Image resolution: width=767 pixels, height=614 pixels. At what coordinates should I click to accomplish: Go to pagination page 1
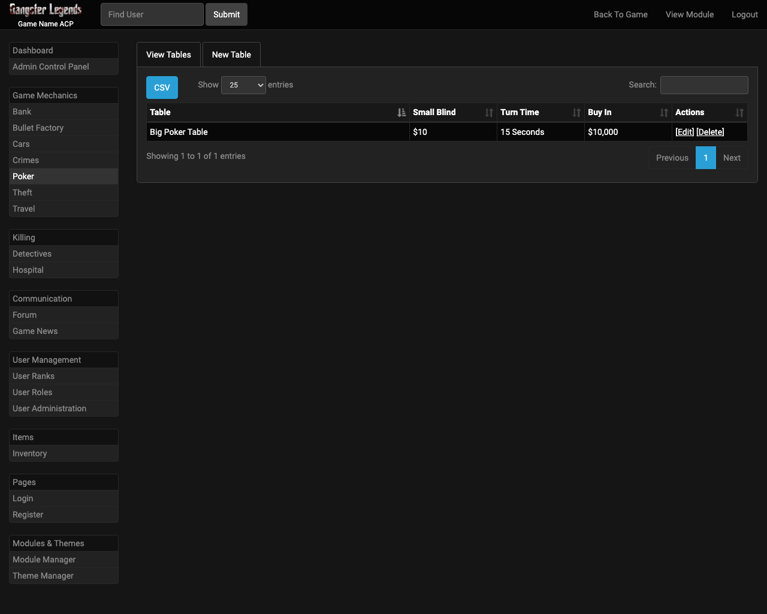705,158
